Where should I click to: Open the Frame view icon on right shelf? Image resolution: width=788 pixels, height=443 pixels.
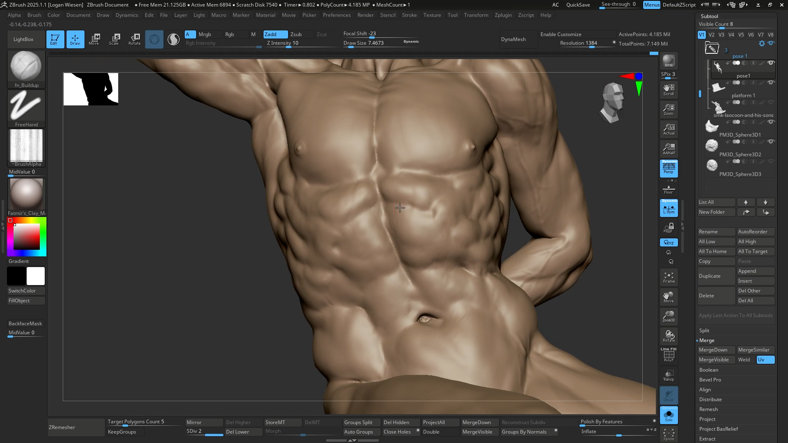pyautogui.click(x=669, y=277)
